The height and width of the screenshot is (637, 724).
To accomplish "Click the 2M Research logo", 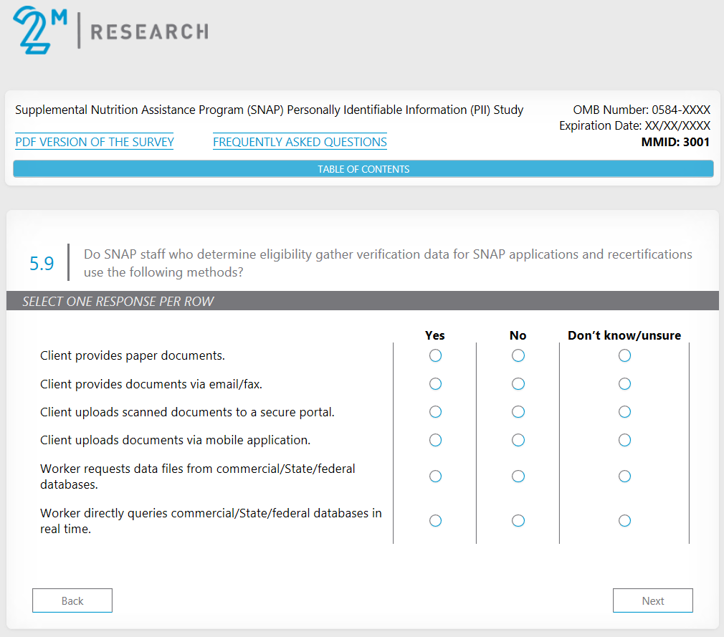I will 111,31.
